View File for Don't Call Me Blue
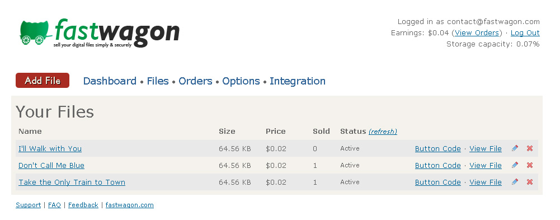The image size is (560, 220). pyautogui.click(x=486, y=165)
